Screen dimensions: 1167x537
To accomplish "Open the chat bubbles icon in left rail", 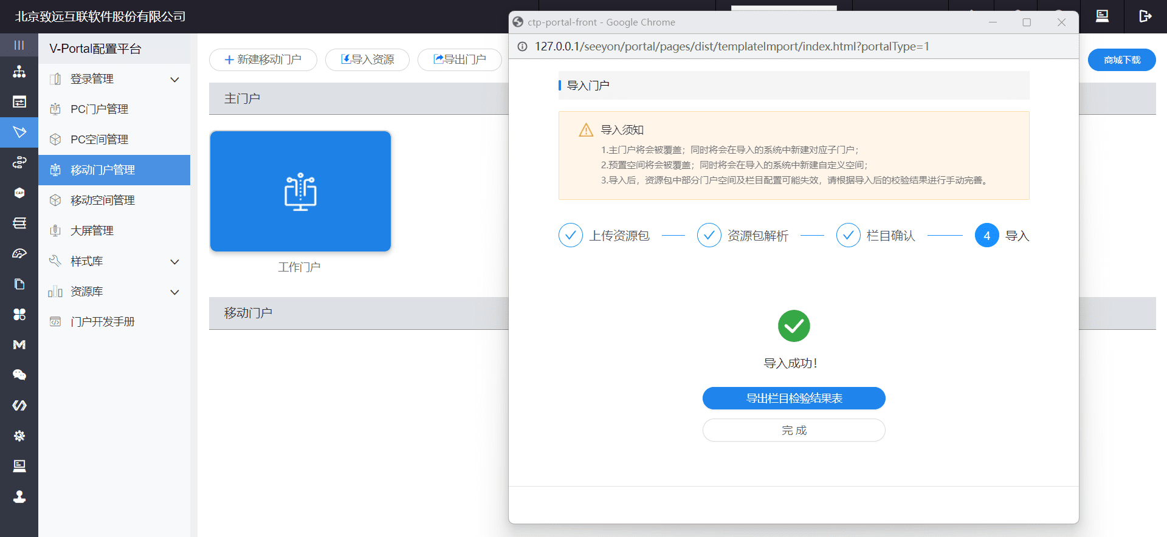I will pos(19,375).
